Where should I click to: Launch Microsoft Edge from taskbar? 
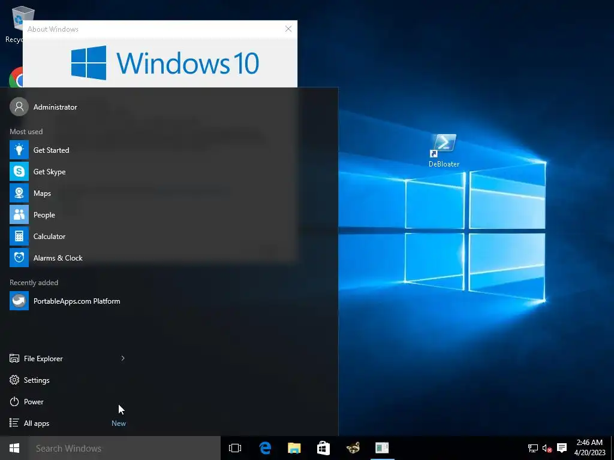click(265, 448)
